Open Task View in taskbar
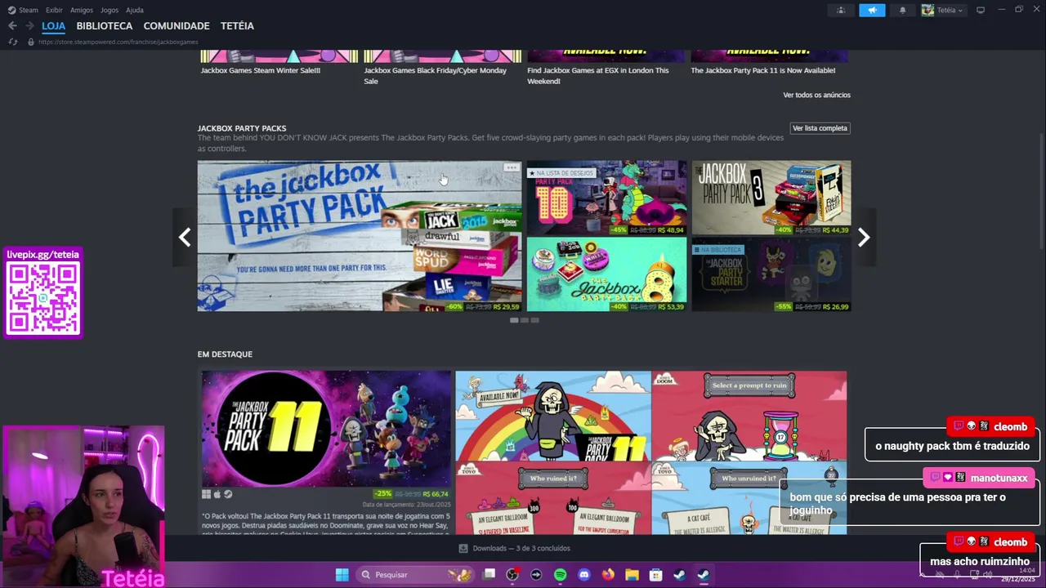 tap(489, 574)
